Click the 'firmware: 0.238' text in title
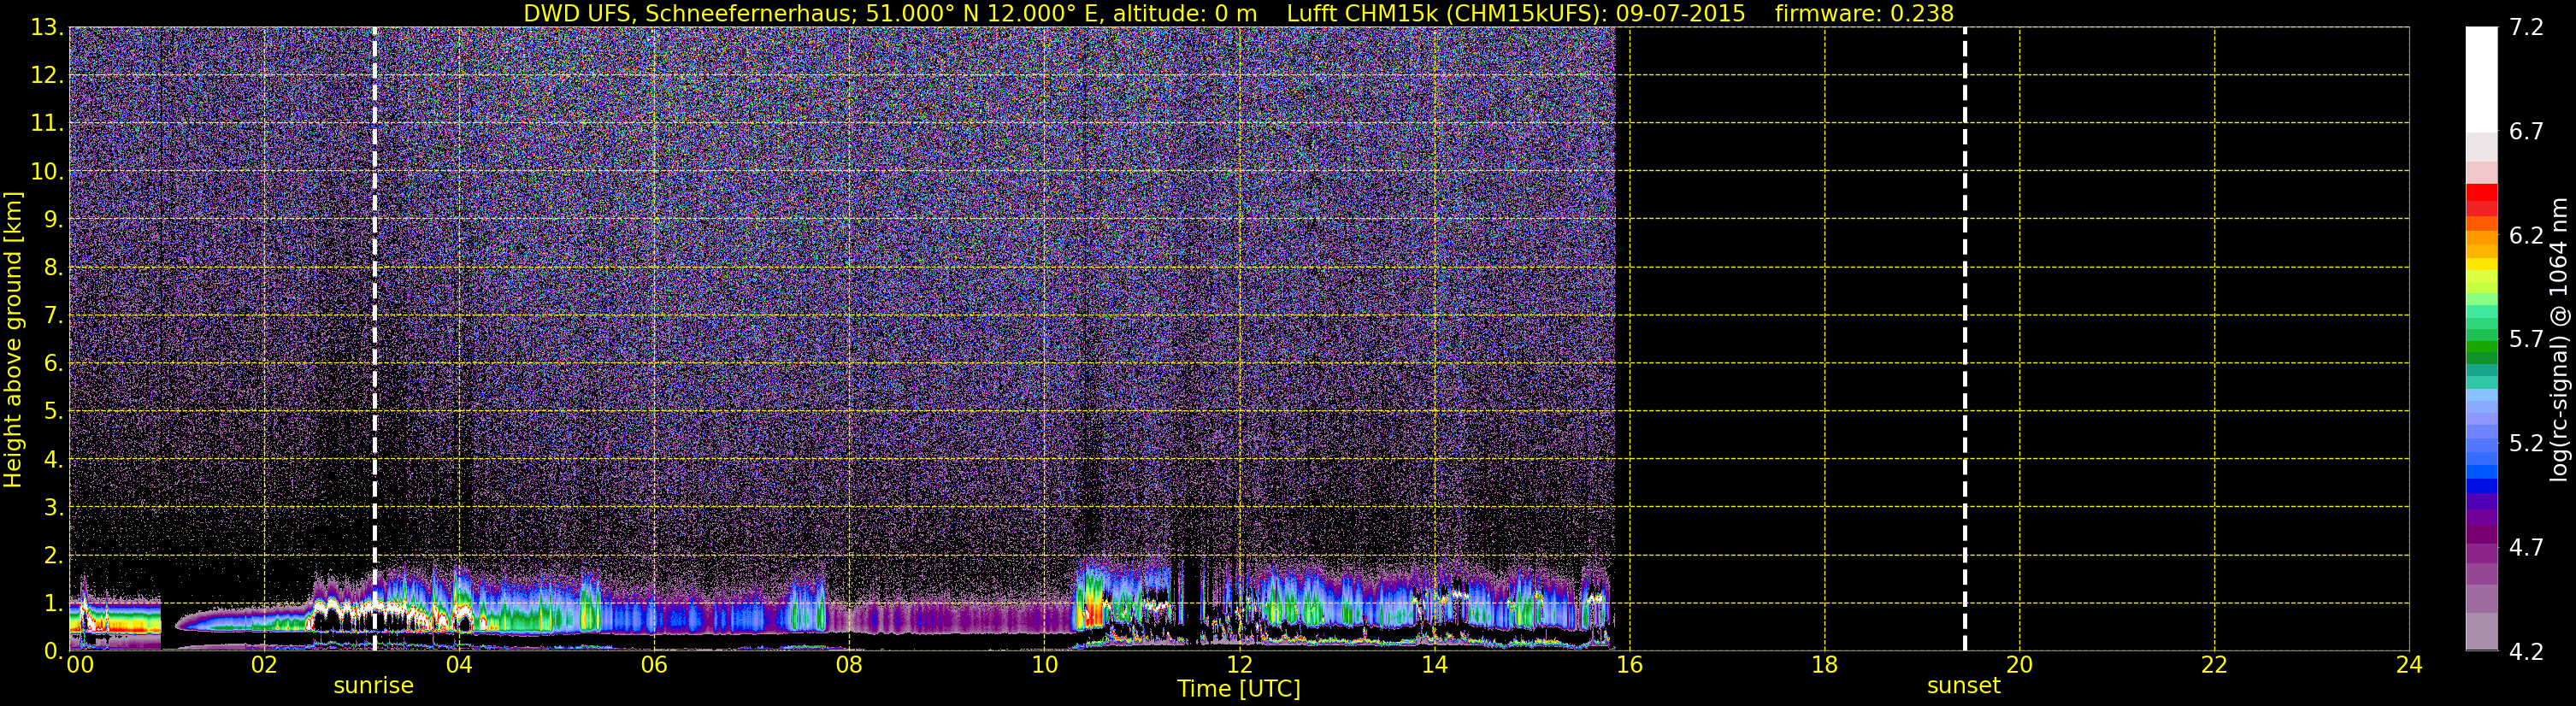 click(1864, 14)
